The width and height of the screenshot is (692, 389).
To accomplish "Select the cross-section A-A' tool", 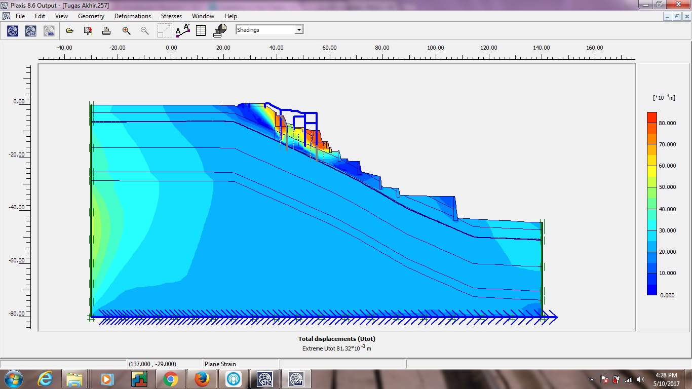I will pos(182,31).
